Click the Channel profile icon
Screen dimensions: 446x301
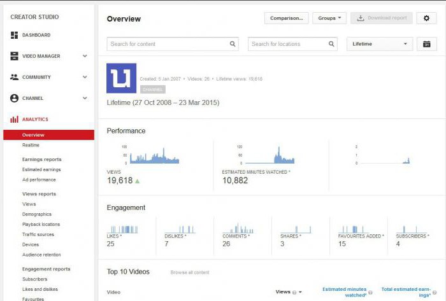click(x=14, y=98)
